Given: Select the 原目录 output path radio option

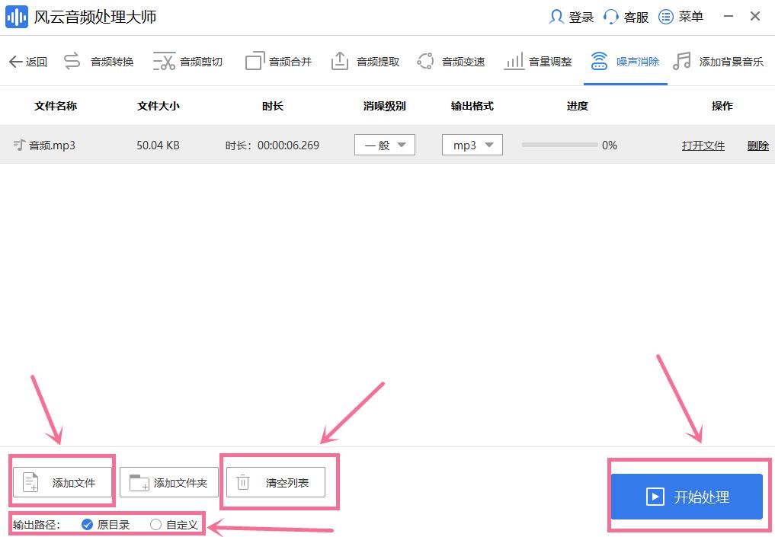Looking at the screenshot, I should (87, 524).
